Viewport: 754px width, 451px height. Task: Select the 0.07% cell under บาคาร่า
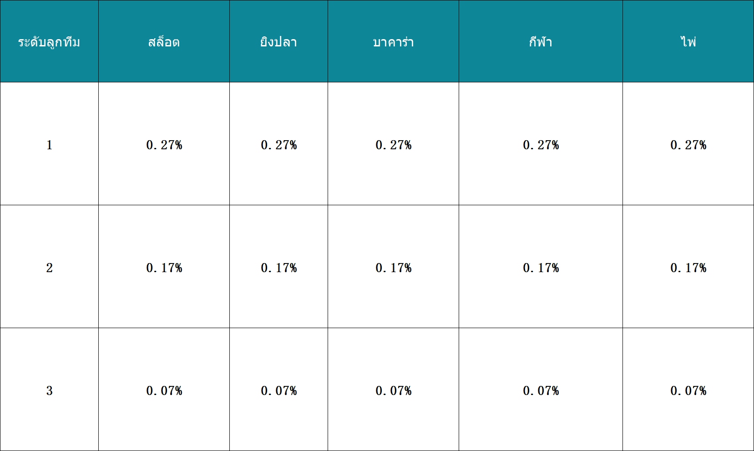[x=393, y=390]
